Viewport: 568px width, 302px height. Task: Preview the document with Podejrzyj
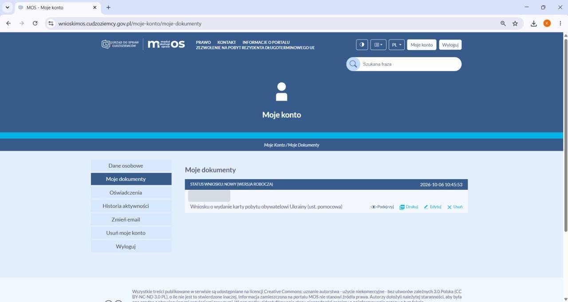[383, 207]
